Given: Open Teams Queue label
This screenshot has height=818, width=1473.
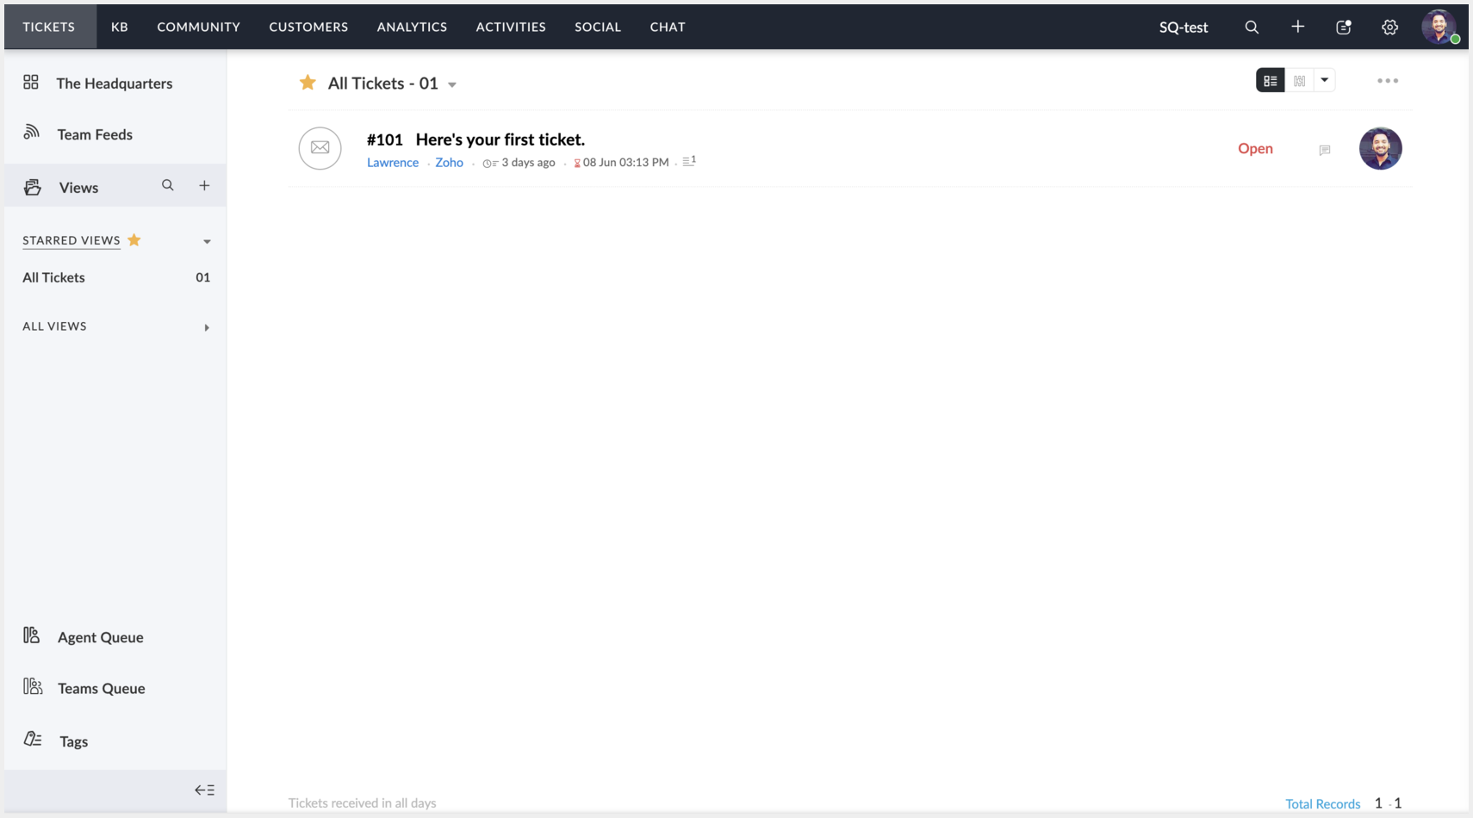Looking at the screenshot, I should [102, 688].
